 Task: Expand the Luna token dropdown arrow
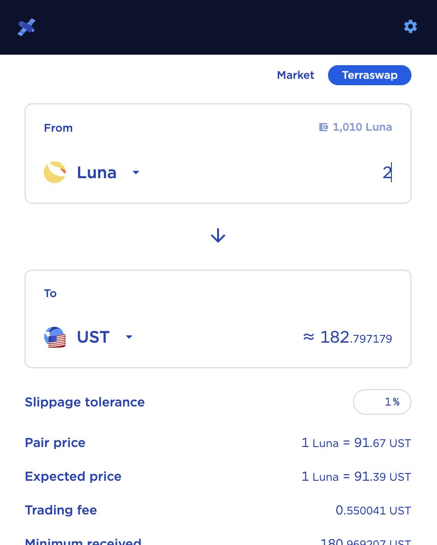(135, 173)
